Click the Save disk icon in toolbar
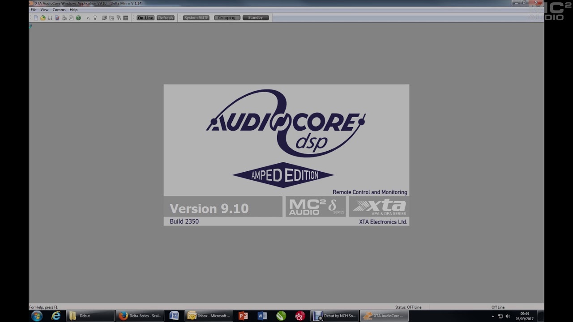 [x=50, y=18]
